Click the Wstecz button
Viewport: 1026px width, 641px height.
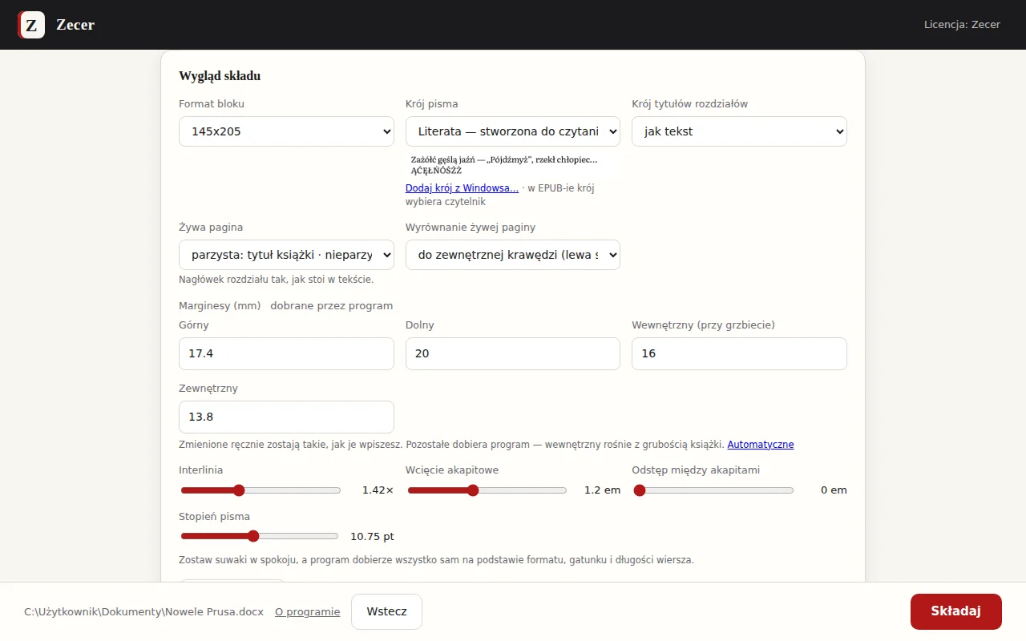point(386,611)
